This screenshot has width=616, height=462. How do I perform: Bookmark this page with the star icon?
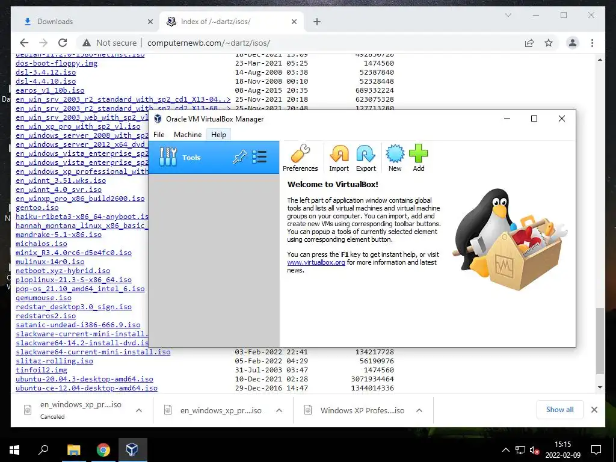click(x=549, y=43)
